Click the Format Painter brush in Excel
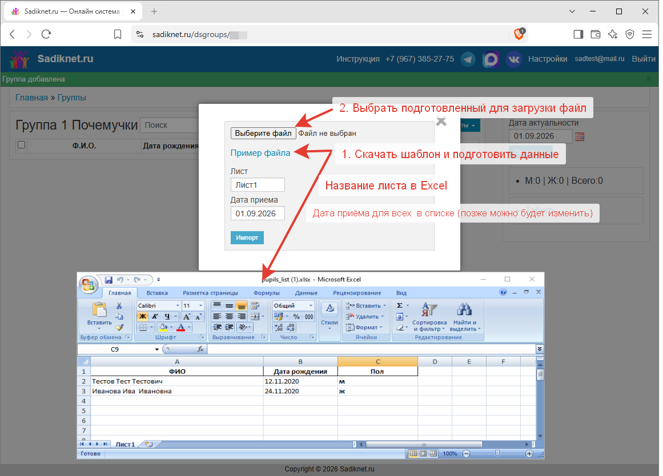 (119, 327)
